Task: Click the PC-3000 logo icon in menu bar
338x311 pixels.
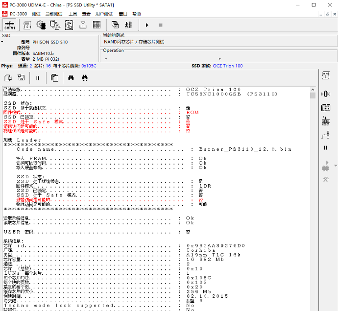Action: (x=4, y=14)
